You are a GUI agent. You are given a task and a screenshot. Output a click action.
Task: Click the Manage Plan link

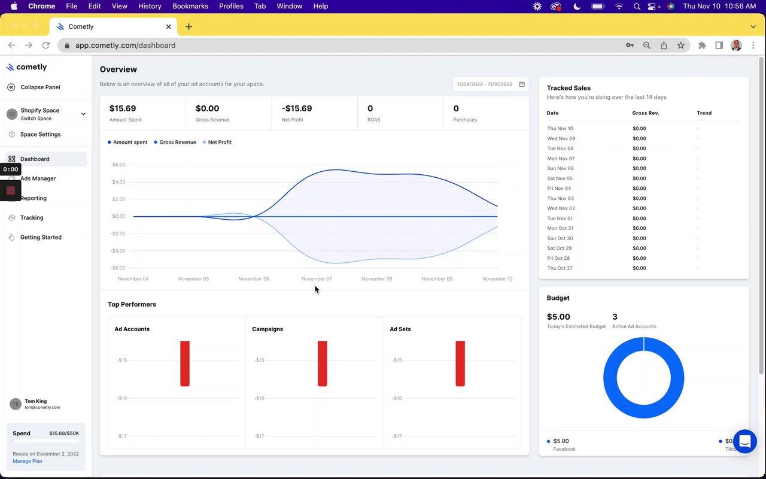(28, 462)
